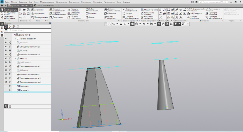Screen dimensions: 243x132
Task: Apply Скругление tool
Action: 56,17
